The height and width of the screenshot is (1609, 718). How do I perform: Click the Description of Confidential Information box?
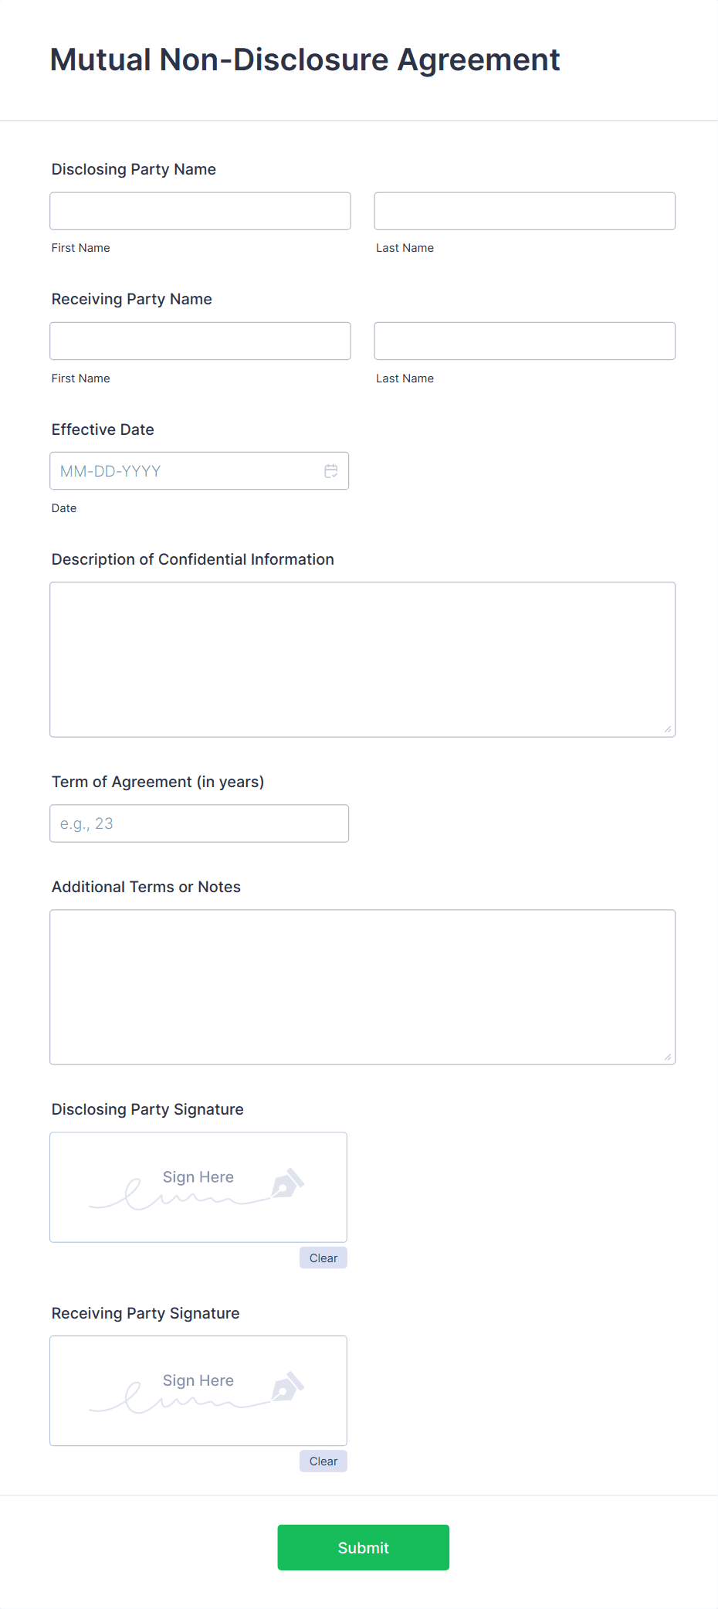tap(362, 659)
